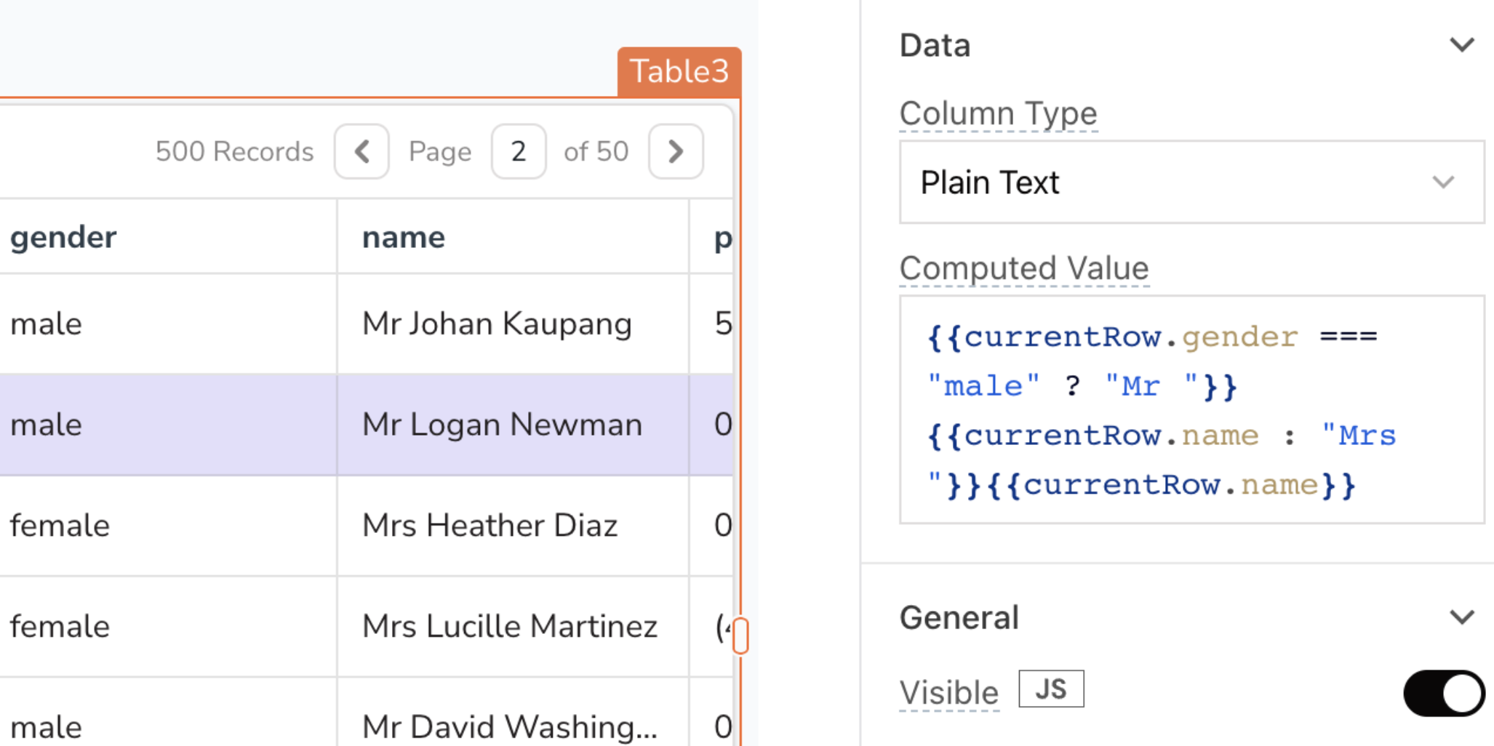Click the chevron on the Plain Text selector
This screenshot has width=1494, height=746.
[x=1443, y=183]
